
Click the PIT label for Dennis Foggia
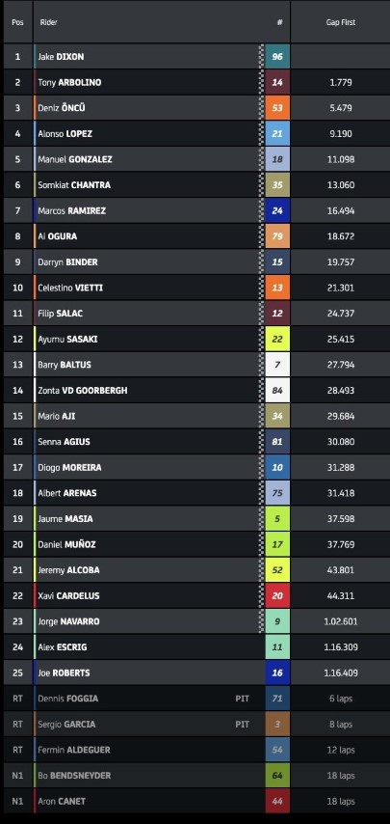click(x=242, y=699)
